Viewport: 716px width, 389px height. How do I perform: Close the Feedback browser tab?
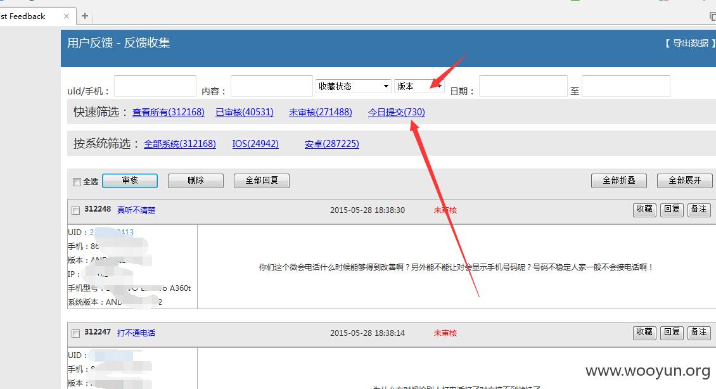[67, 16]
